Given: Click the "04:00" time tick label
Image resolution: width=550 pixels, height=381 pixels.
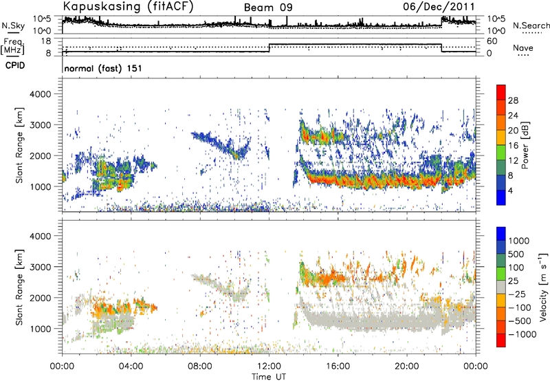Looking at the screenshot, I should (131, 367).
